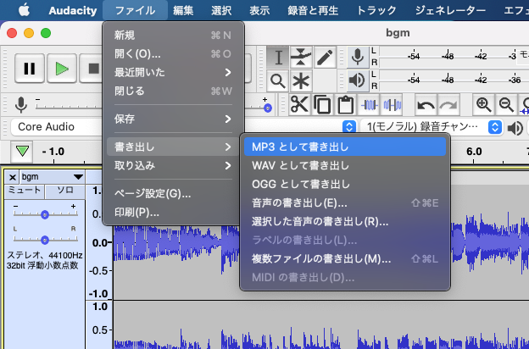The height and width of the screenshot is (349, 529).
Task: Open the 編集 menu in menu bar
Action: (x=183, y=10)
